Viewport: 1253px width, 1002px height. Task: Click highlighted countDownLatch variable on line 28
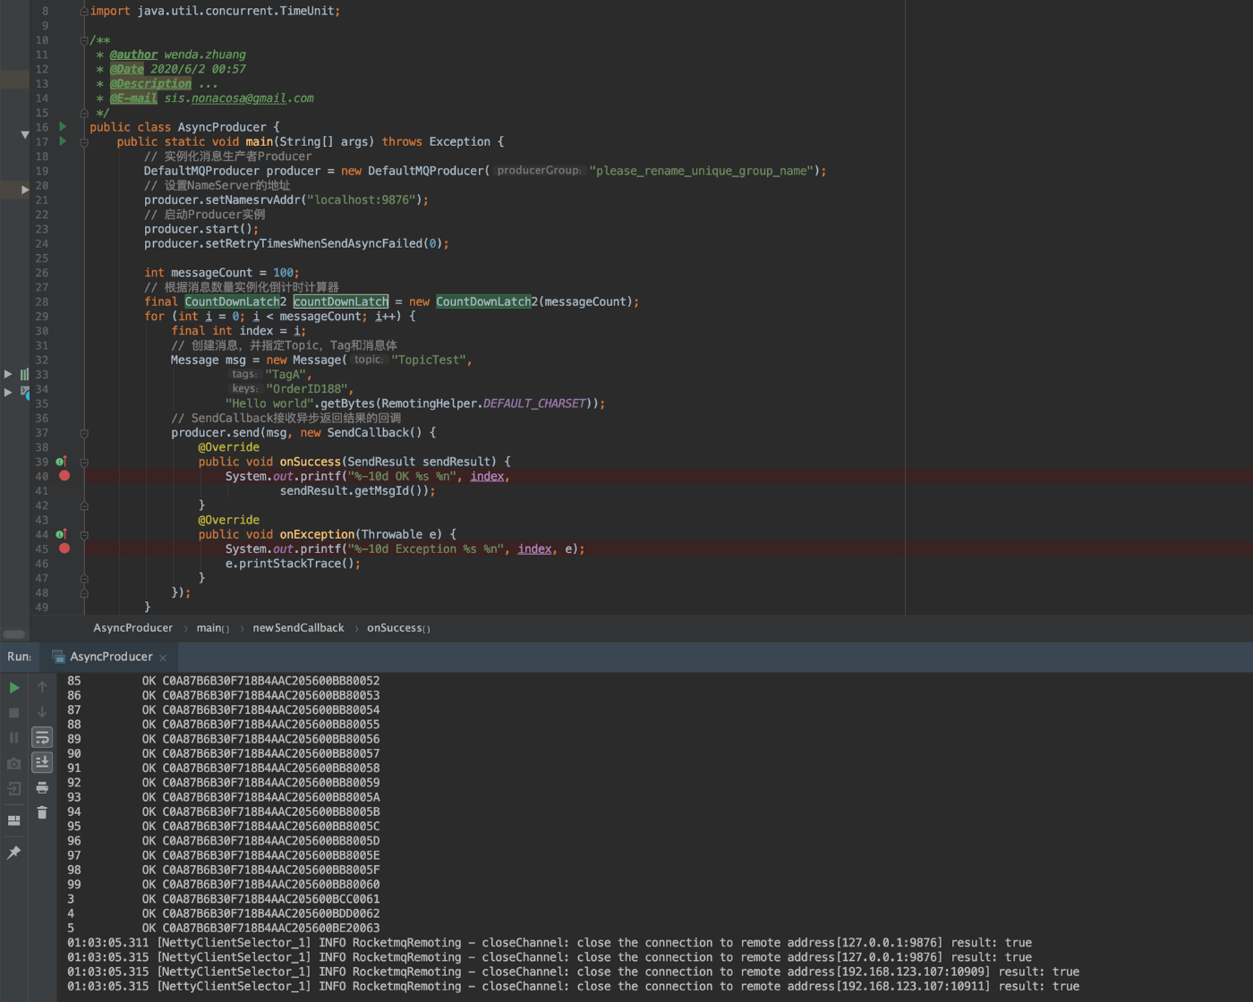341,301
